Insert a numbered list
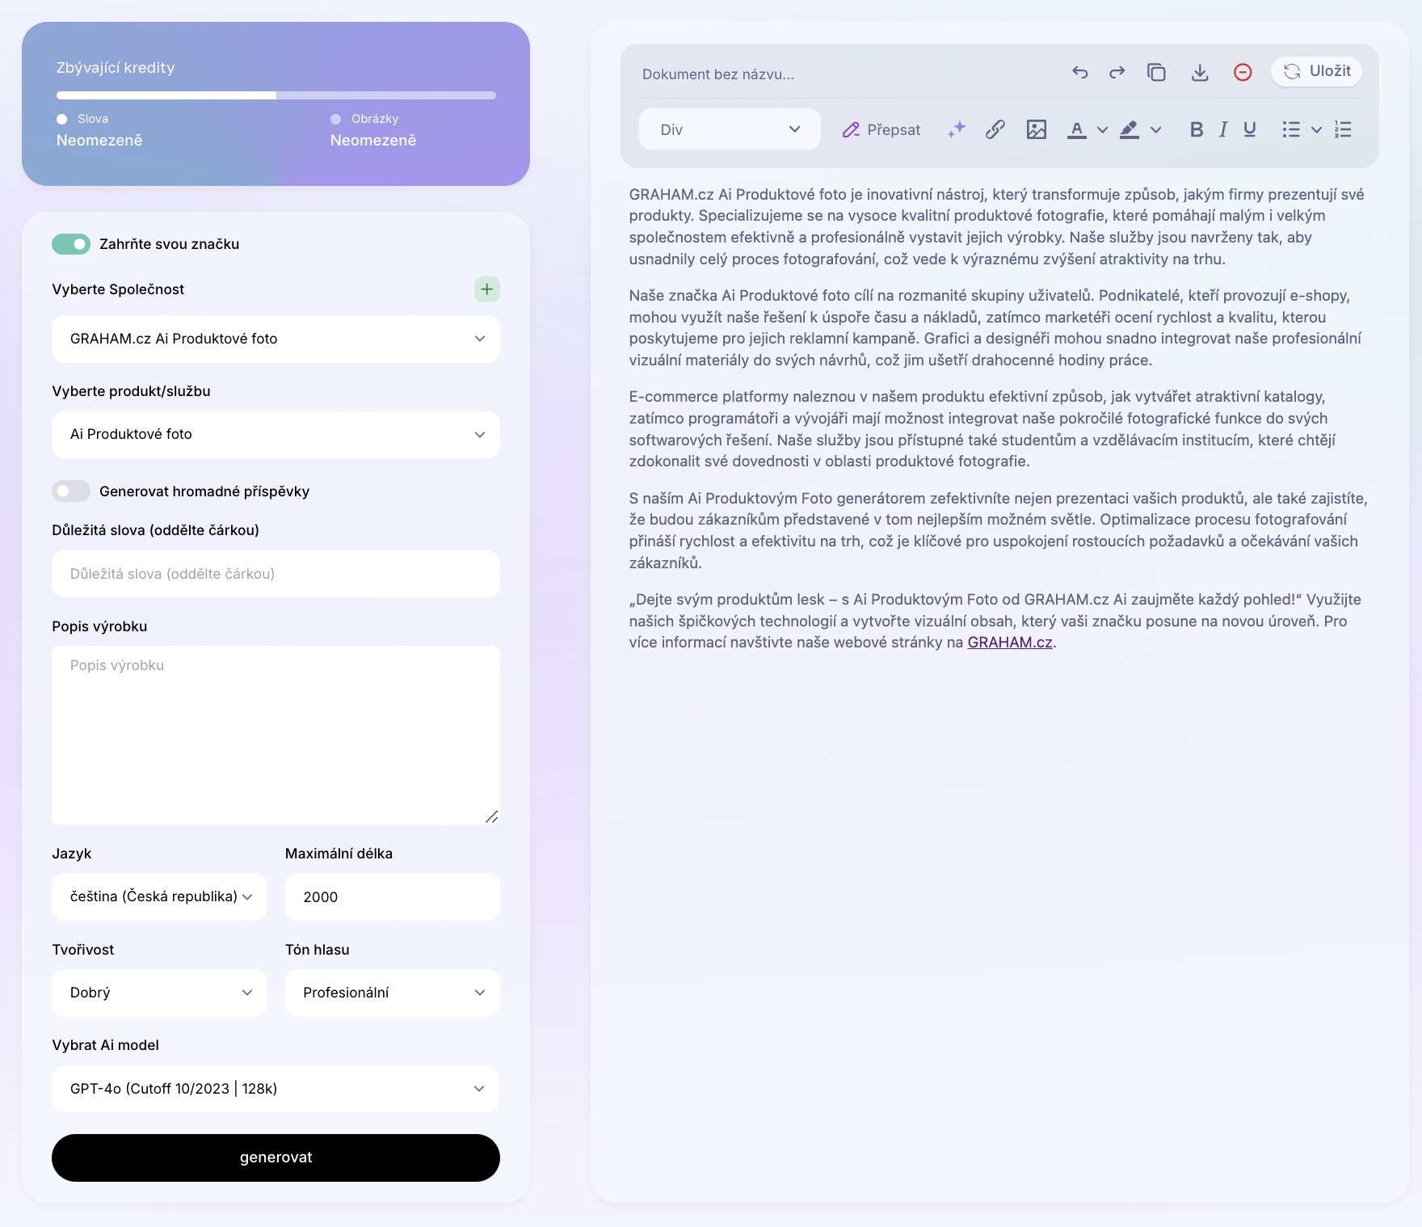Viewport: 1422px width, 1227px height. [x=1343, y=129]
